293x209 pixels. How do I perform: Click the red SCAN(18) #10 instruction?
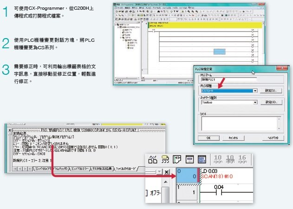[x=217, y=176]
